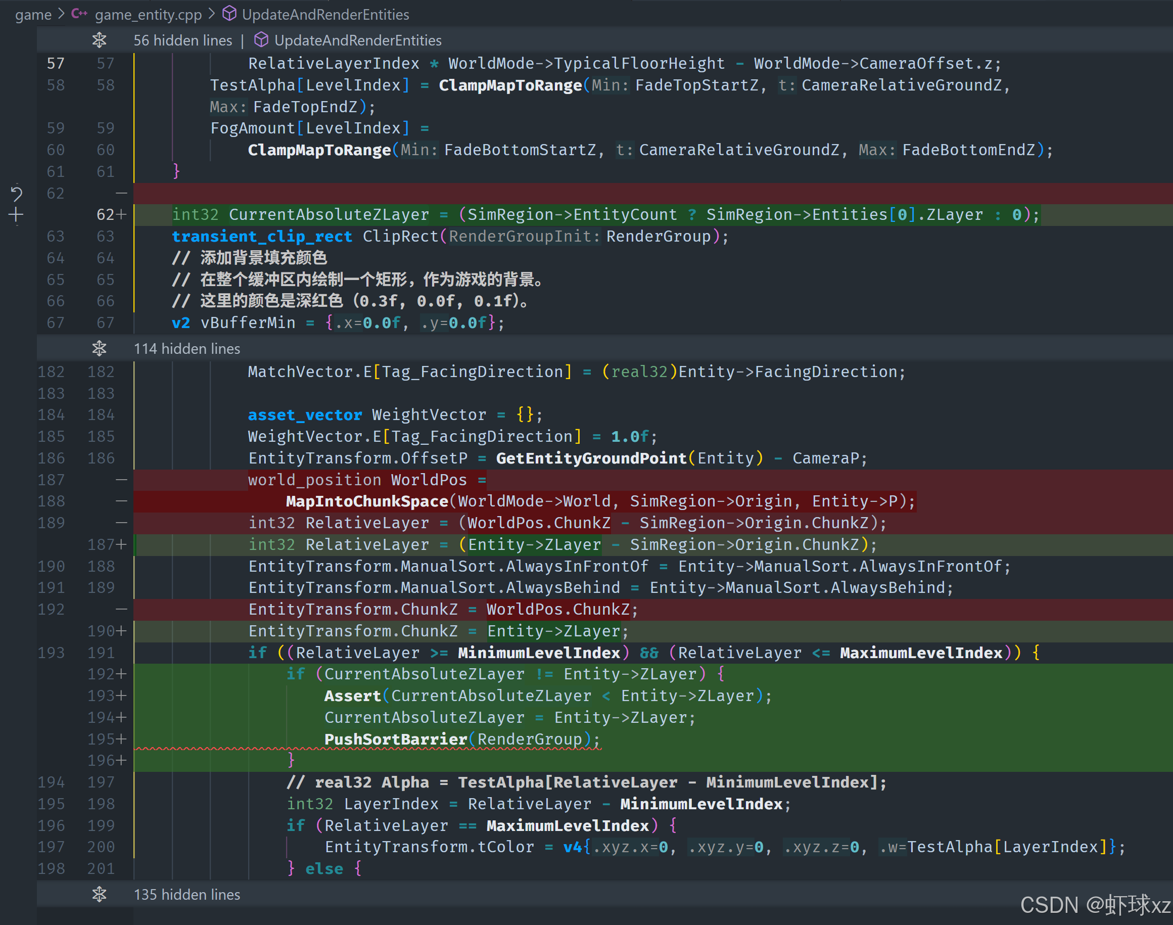Image resolution: width=1173 pixels, height=925 pixels.
Task: Select UpdateAndRenderEntities in the breadcrumb bar
Action: [x=325, y=15]
